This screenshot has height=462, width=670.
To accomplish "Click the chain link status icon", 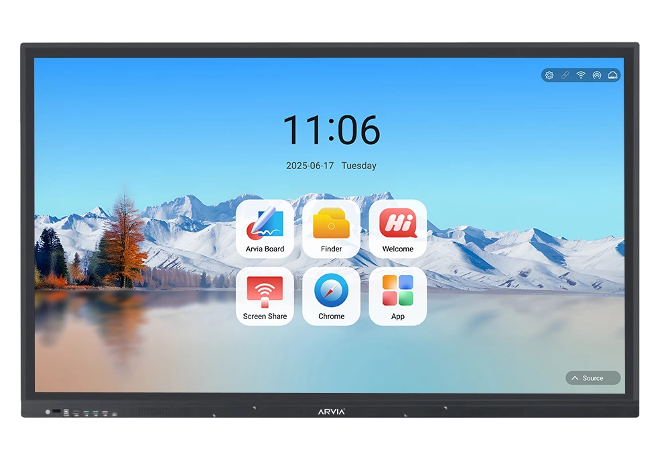I will (x=565, y=75).
